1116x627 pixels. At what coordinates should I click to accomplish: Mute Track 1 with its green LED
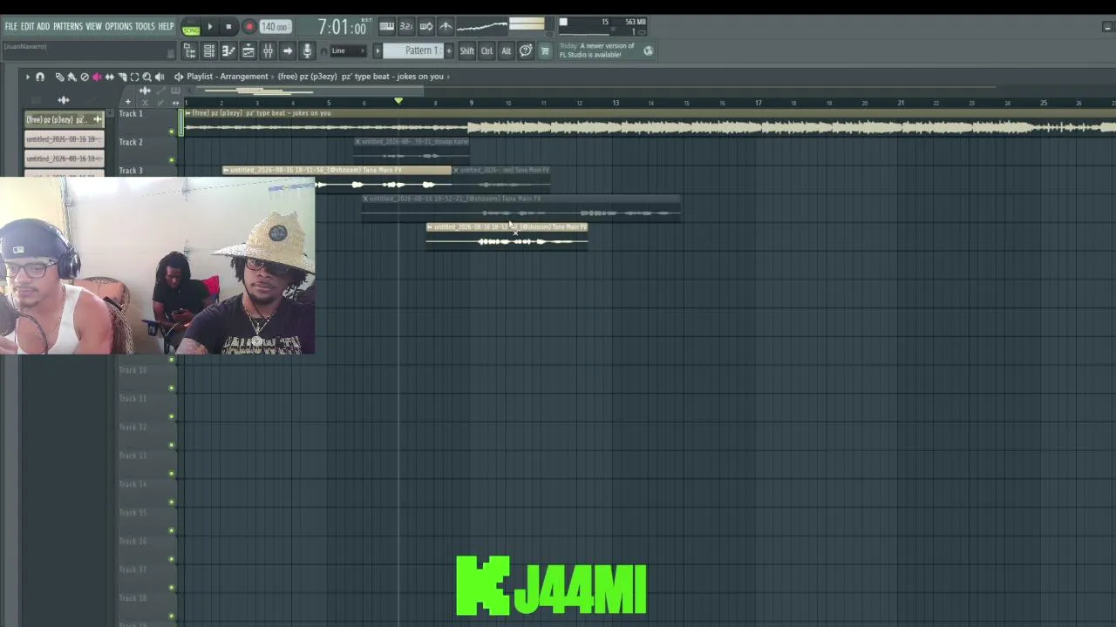[172, 131]
